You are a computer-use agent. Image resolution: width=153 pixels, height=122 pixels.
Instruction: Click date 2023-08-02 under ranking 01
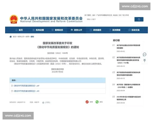pyautogui.click(x=121, y=51)
